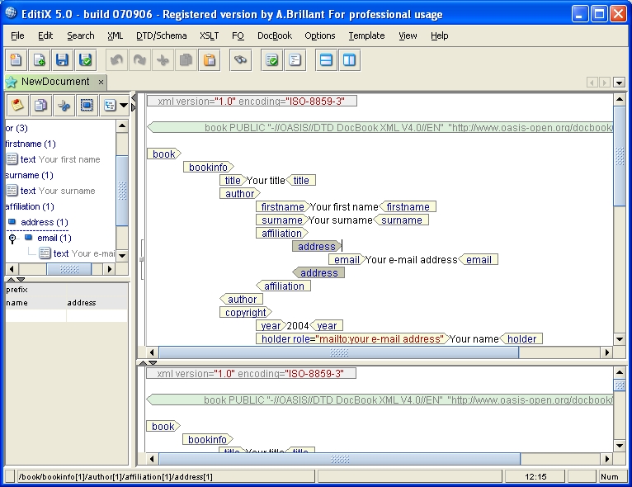Select surname (1) in the tree

pos(29,175)
